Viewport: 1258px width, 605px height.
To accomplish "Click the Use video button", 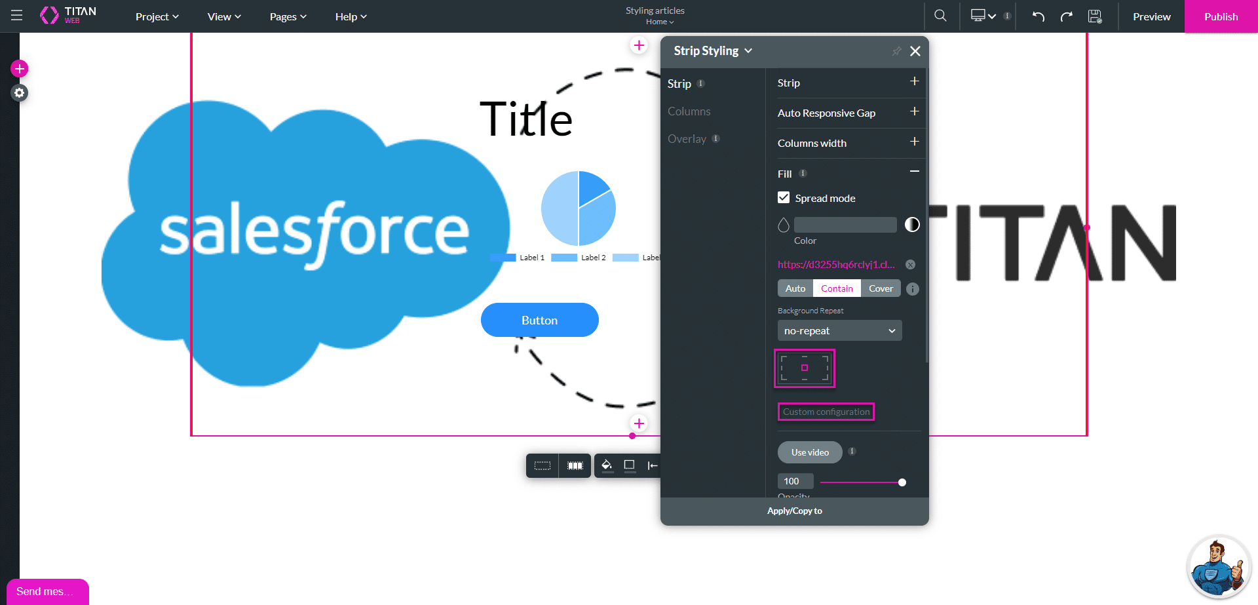I will (810, 452).
